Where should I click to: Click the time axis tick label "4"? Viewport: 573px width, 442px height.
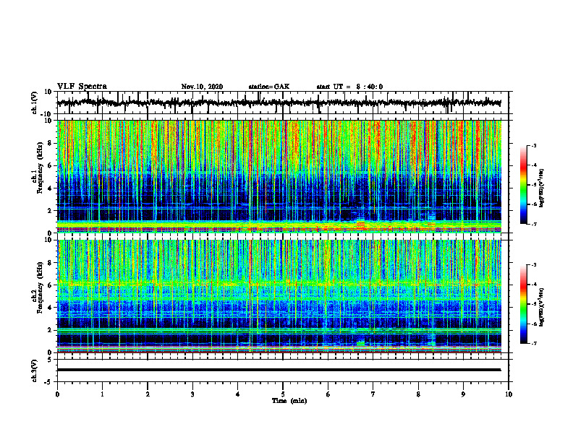coord(238,394)
